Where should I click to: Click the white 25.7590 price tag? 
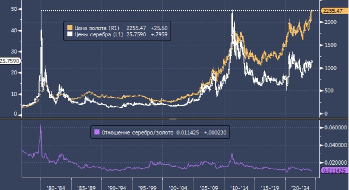[10, 61]
